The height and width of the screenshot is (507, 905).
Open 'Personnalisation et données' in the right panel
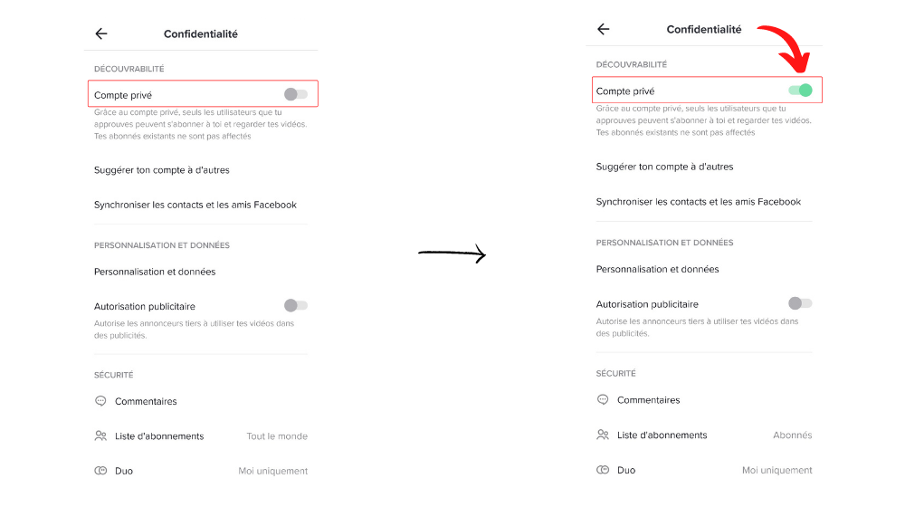(657, 269)
